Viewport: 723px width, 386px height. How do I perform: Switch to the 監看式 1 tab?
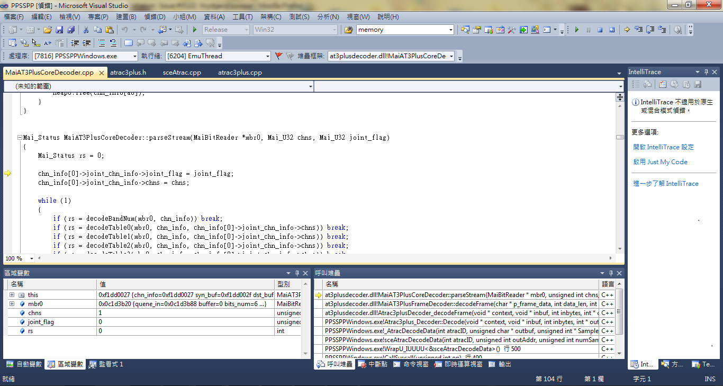[x=106, y=364]
